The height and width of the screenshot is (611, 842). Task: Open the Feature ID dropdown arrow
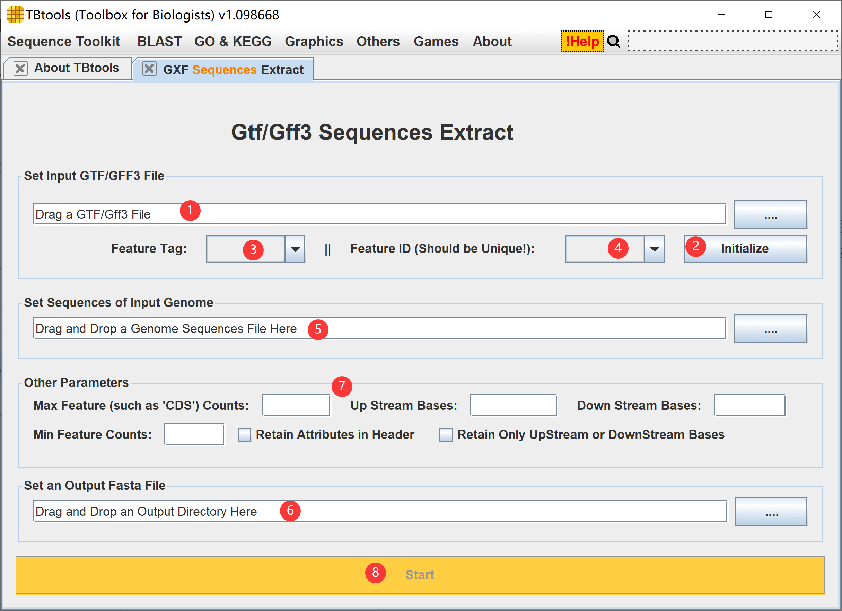(x=655, y=249)
